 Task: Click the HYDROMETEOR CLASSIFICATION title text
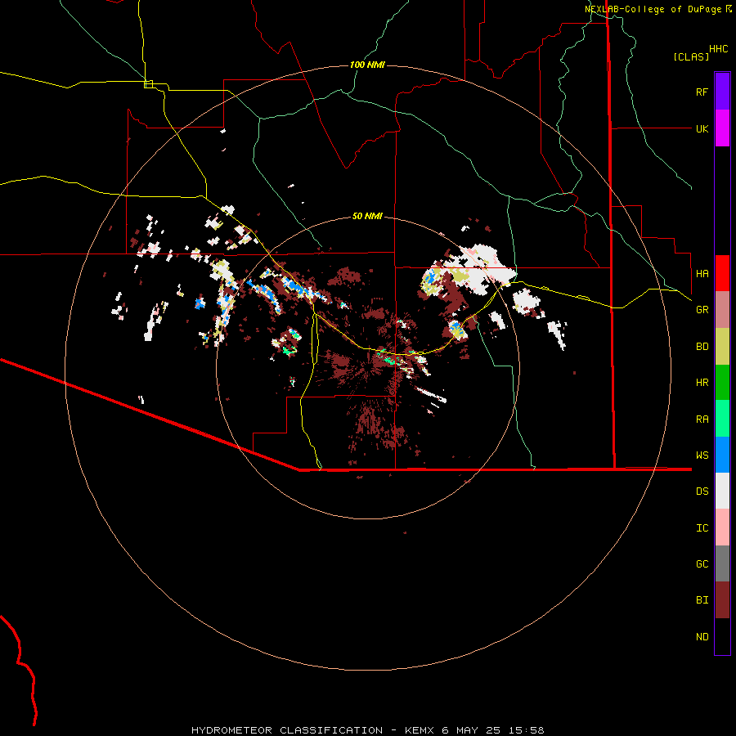[287, 730]
